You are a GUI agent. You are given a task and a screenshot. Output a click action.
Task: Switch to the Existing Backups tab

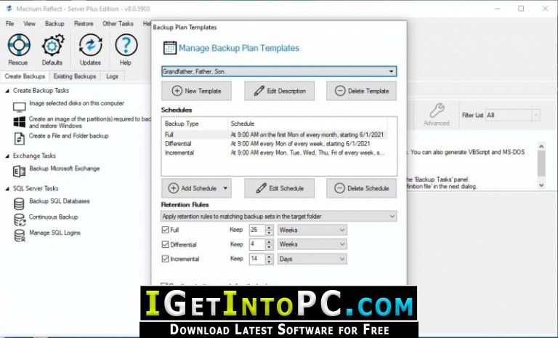75,76
